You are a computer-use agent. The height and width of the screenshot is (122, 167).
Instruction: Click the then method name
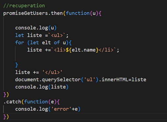click(57, 13)
